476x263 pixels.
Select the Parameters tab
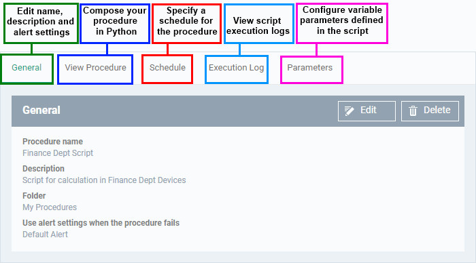pos(309,68)
